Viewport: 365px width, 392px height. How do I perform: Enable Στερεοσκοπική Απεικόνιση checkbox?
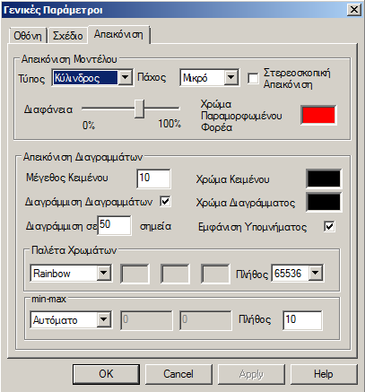[x=253, y=79]
